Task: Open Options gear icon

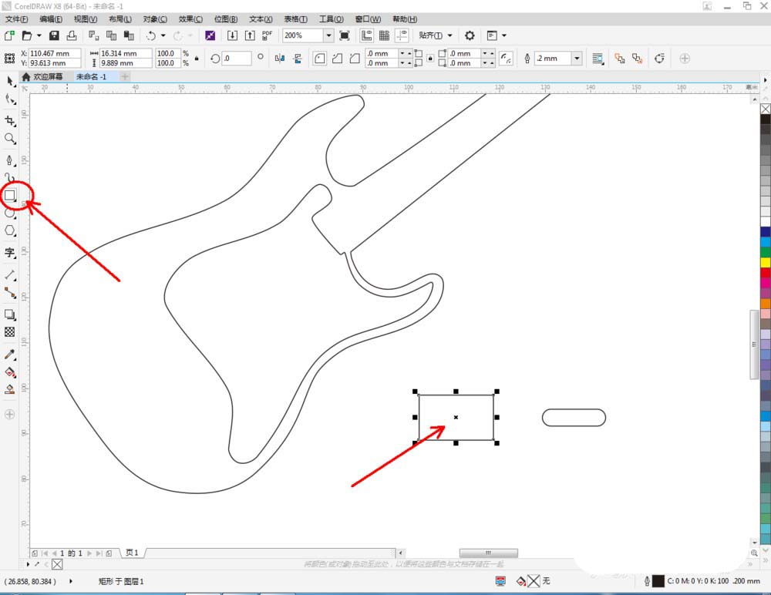Action: pos(470,35)
